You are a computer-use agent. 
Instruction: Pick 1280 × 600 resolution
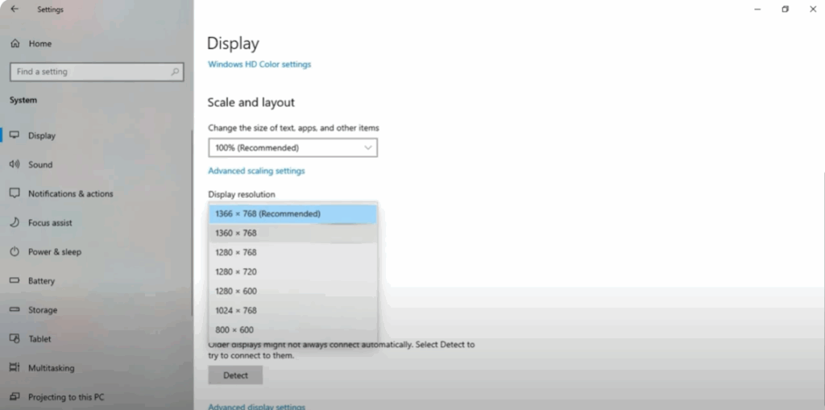click(x=292, y=291)
